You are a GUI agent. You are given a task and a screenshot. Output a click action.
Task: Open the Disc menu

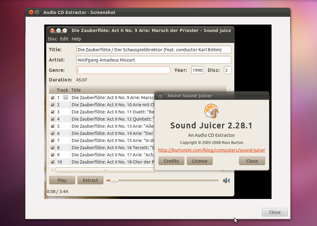click(52, 39)
